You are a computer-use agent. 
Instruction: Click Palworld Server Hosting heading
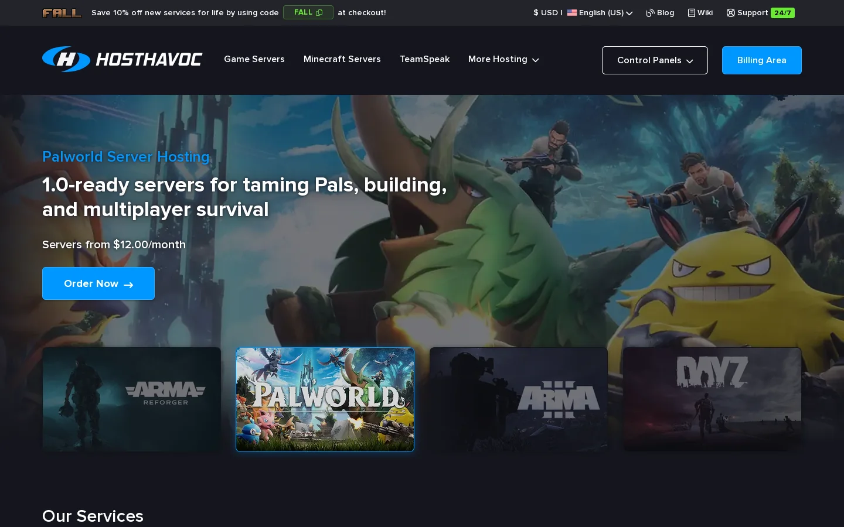click(126, 157)
